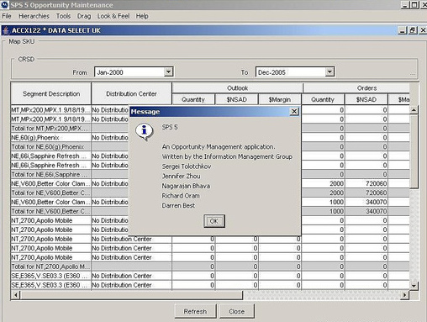
Task: Click the Distribution Center column header
Action: pos(131,93)
